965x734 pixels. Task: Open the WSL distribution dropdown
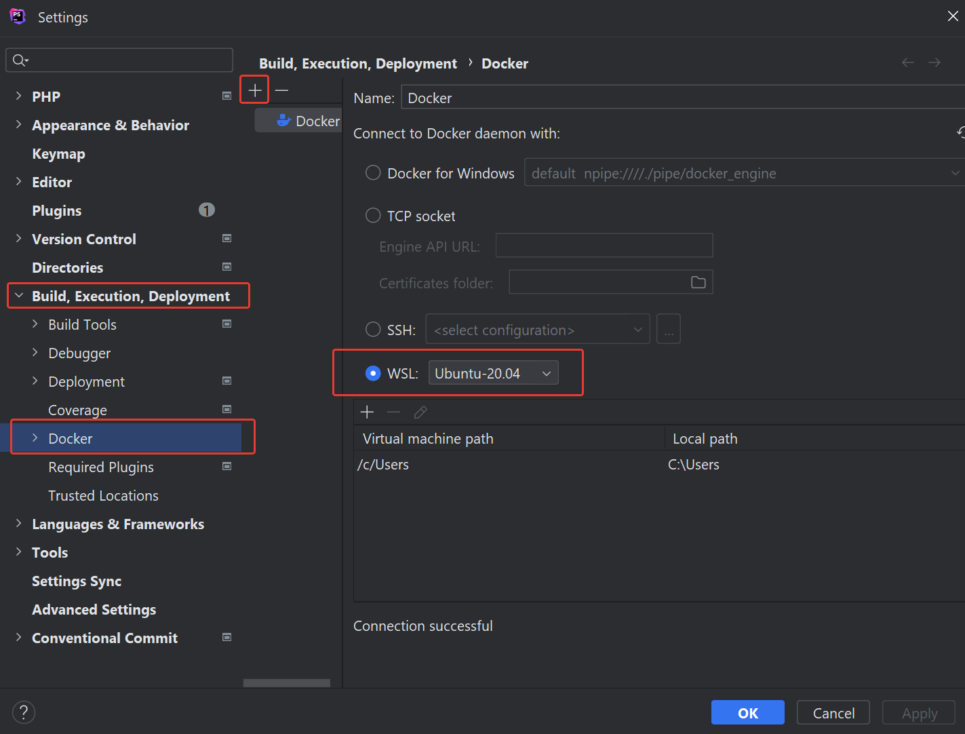493,373
